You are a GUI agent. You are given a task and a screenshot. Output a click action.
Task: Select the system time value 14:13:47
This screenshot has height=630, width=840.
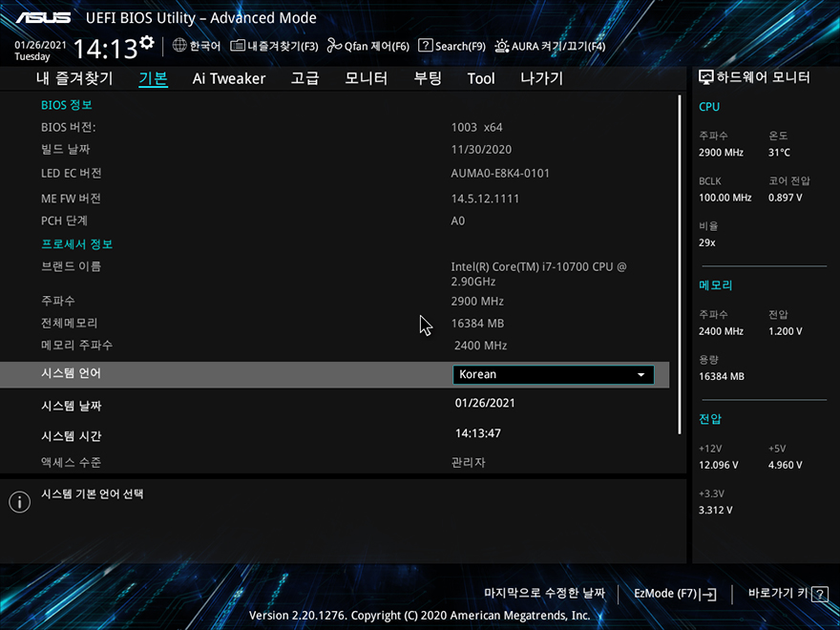coord(478,432)
